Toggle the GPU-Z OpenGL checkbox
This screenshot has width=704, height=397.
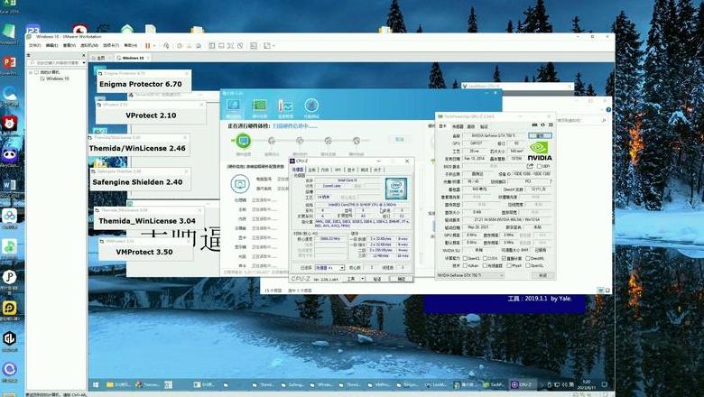coord(528,265)
